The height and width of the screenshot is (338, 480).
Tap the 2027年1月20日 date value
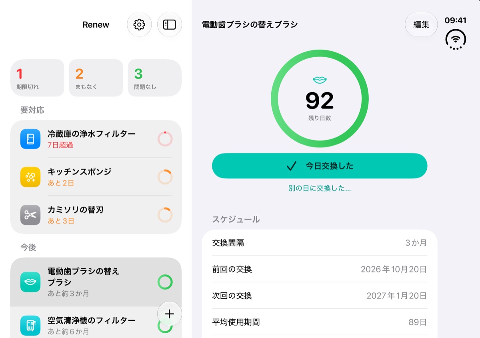point(396,296)
